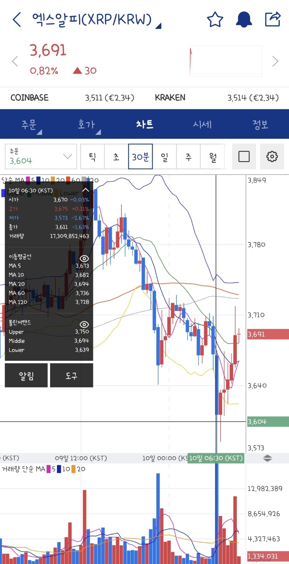Select the 차트 tab
This screenshot has height=564, width=289.
(x=144, y=124)
